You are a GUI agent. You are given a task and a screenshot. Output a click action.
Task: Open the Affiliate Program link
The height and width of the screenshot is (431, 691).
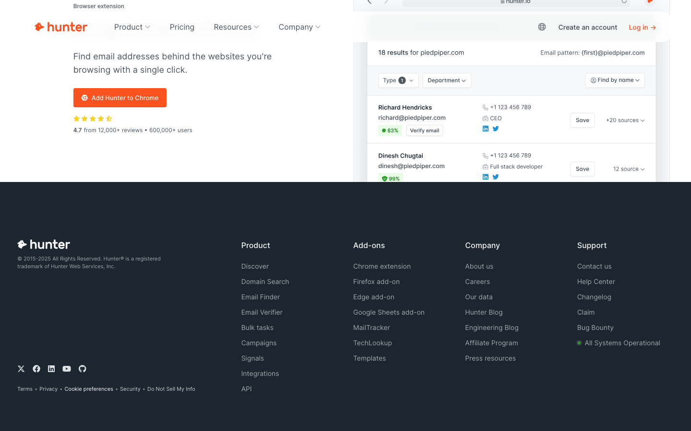[x=491, y=343]
